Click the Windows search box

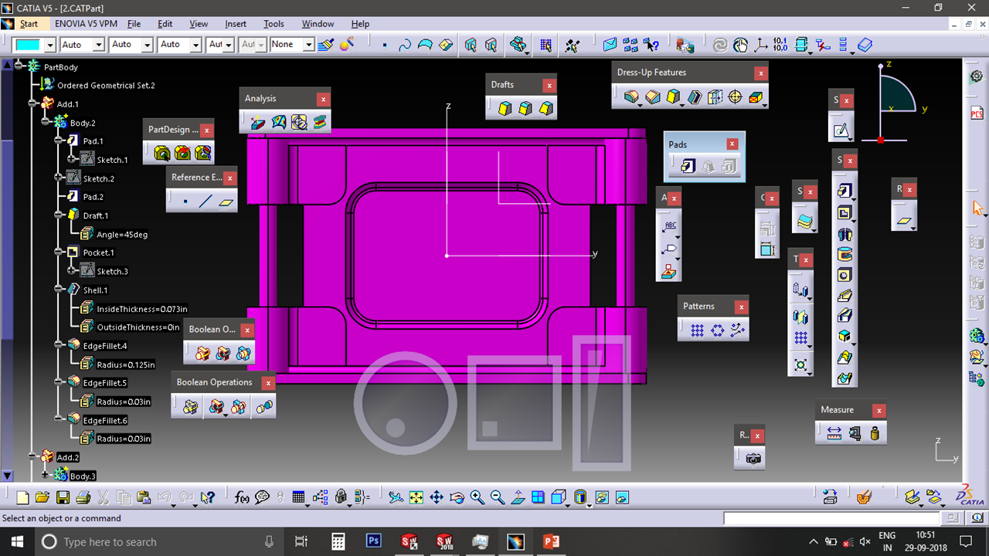(x=156, y=541)
